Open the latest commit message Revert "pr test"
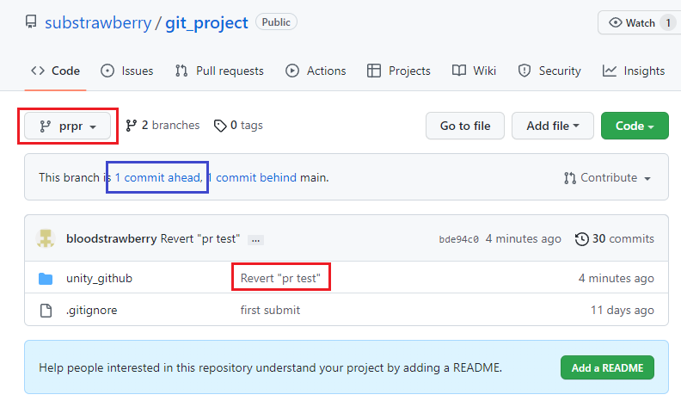The image size is (681, 407). [x=200, y=238]
